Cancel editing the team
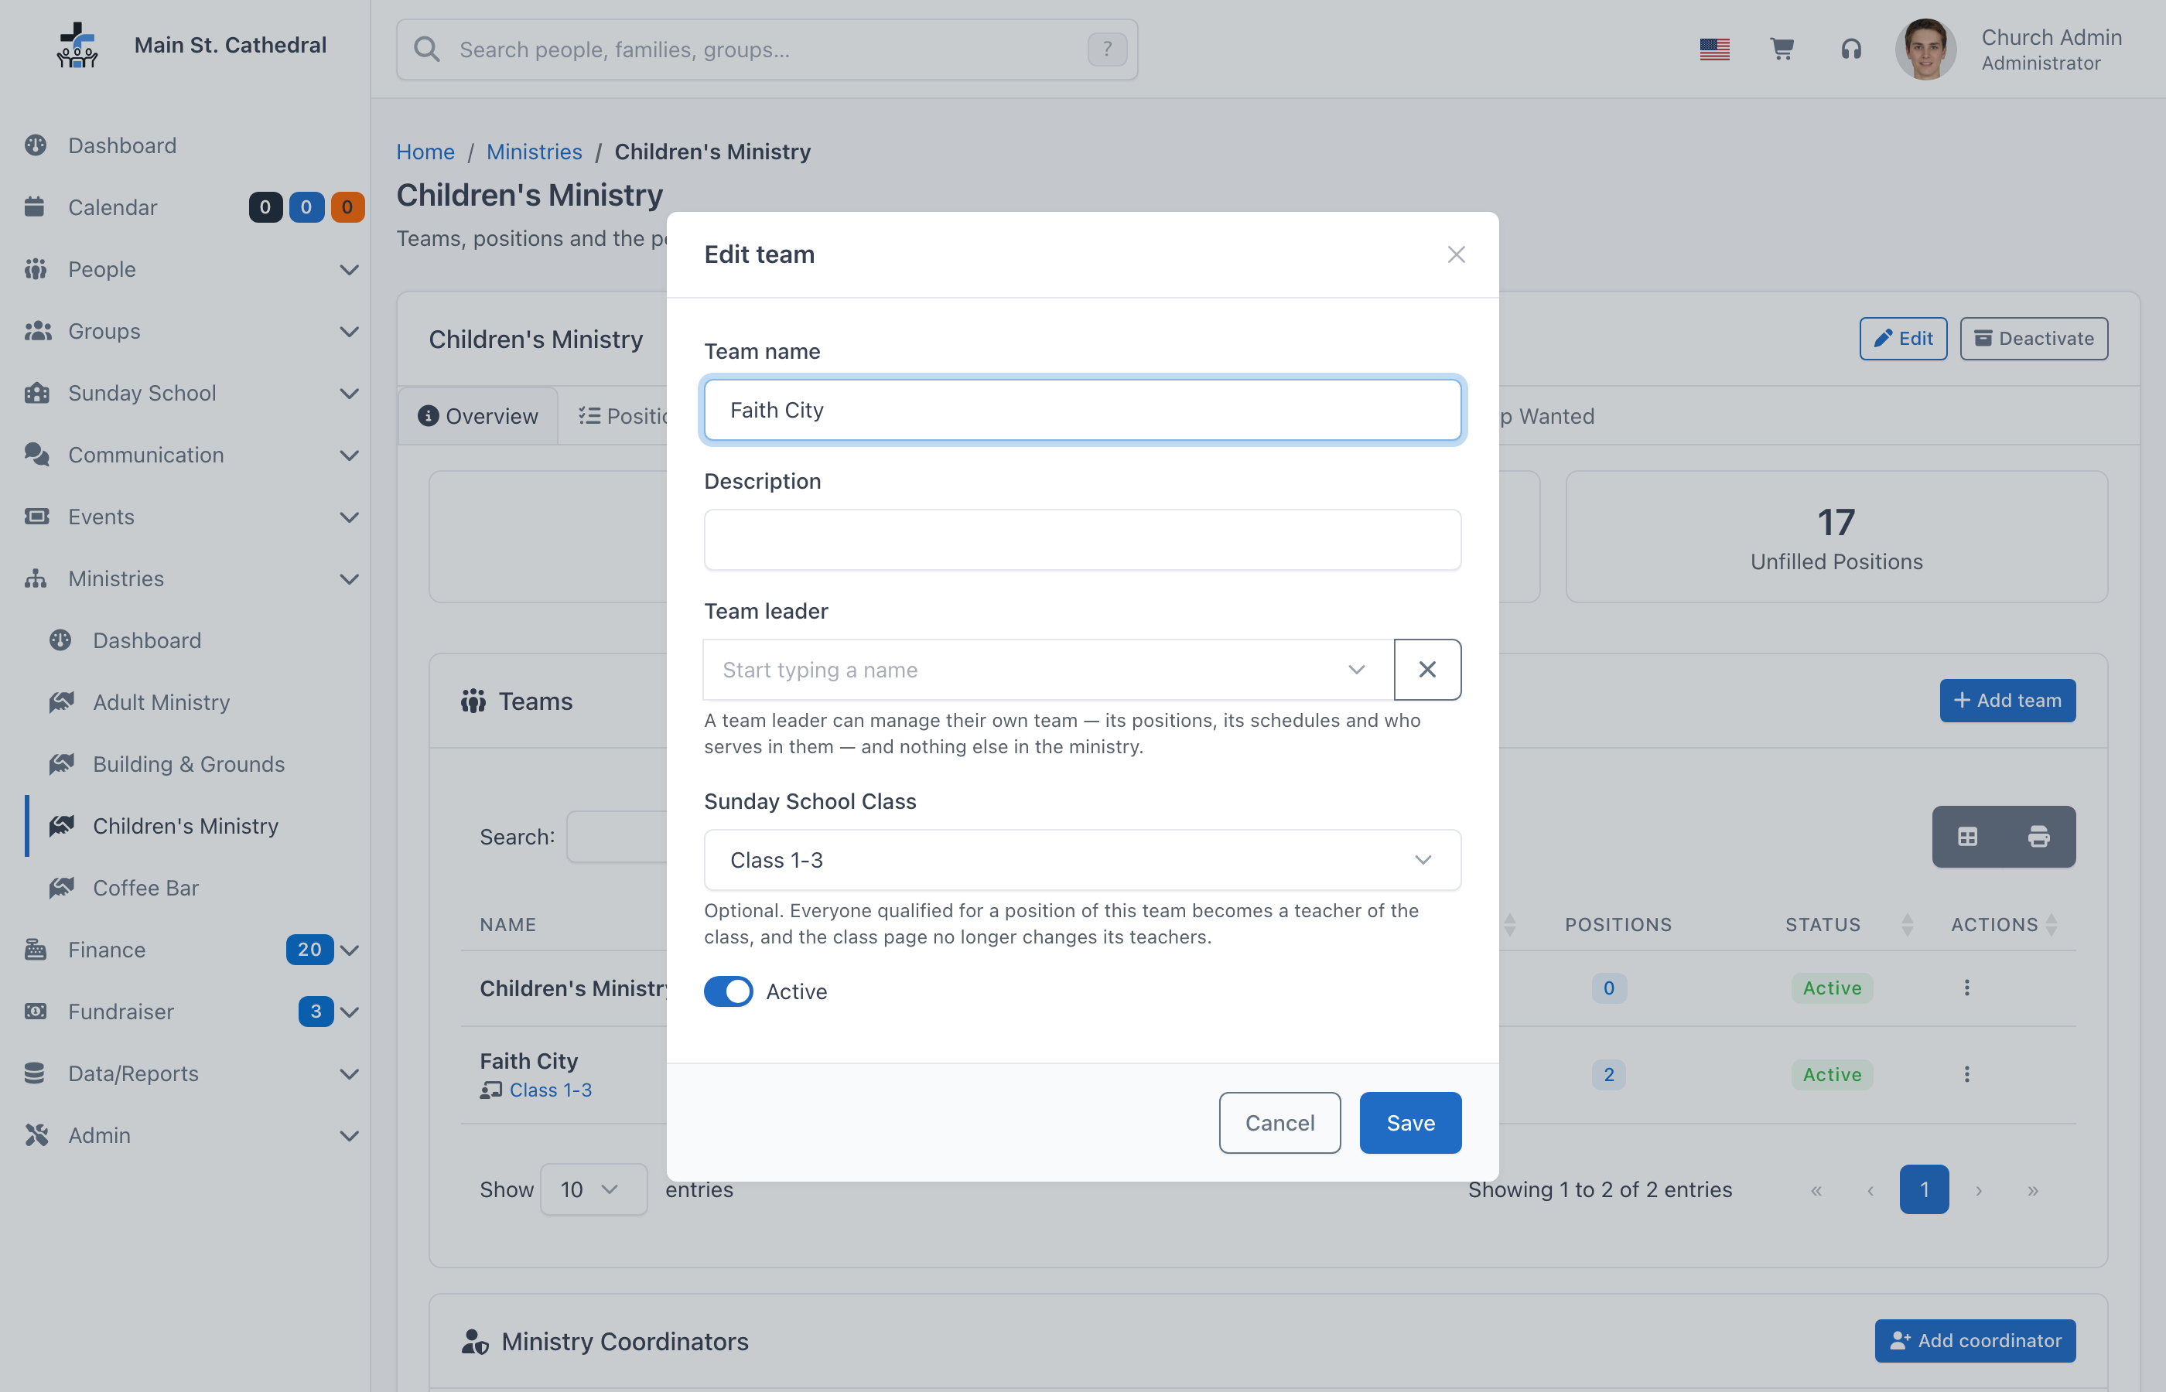Image resolution: width=2166 pixels, height=1392 pixels. coord(1279,1123)
